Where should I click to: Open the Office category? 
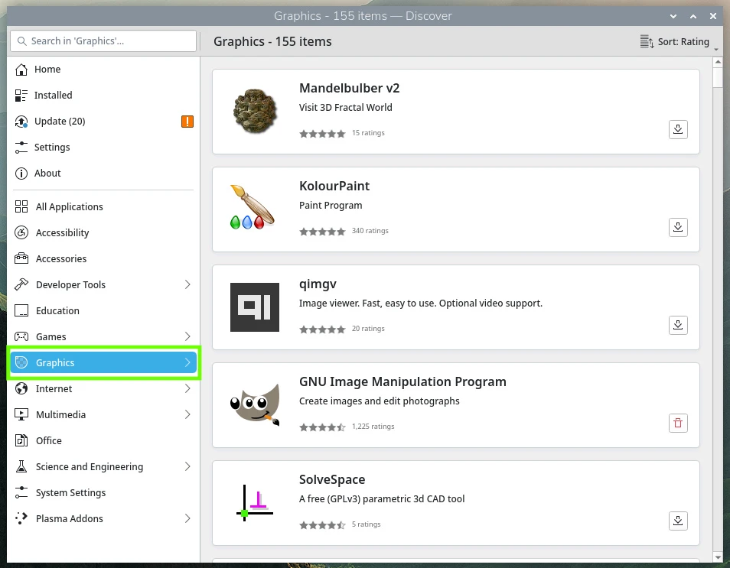[x=49, y=441]
